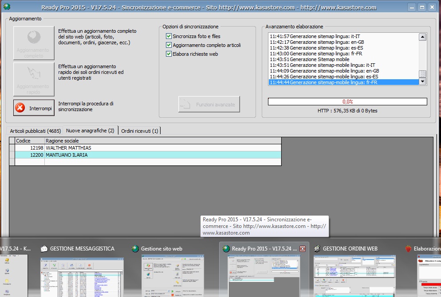
Task: Click the down arrow of the log scrollbar
Action: 422,81
